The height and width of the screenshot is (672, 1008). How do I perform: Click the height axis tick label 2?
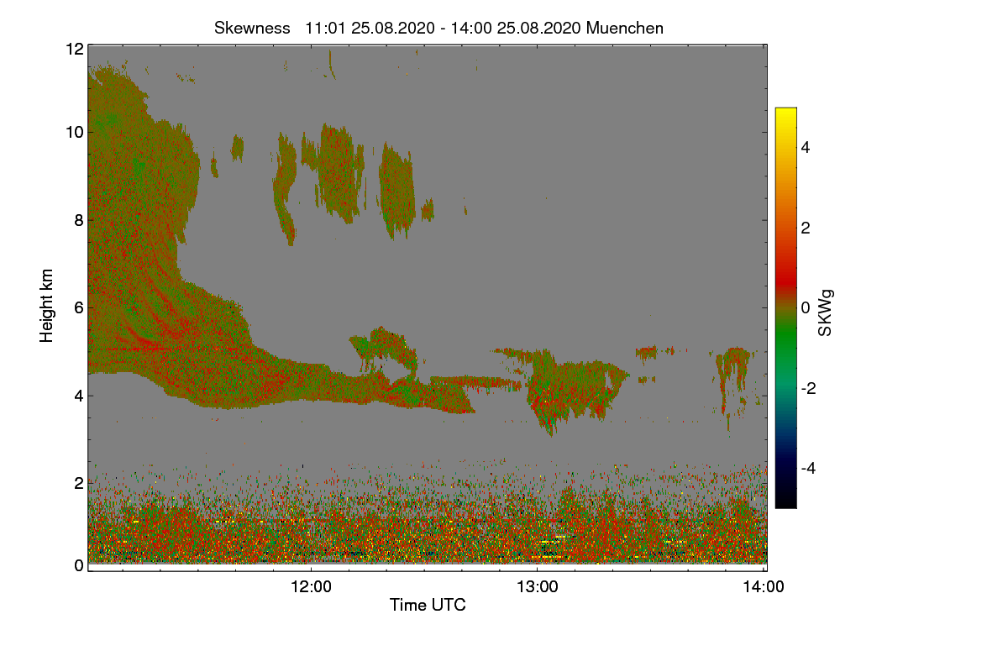pos(78,483)
